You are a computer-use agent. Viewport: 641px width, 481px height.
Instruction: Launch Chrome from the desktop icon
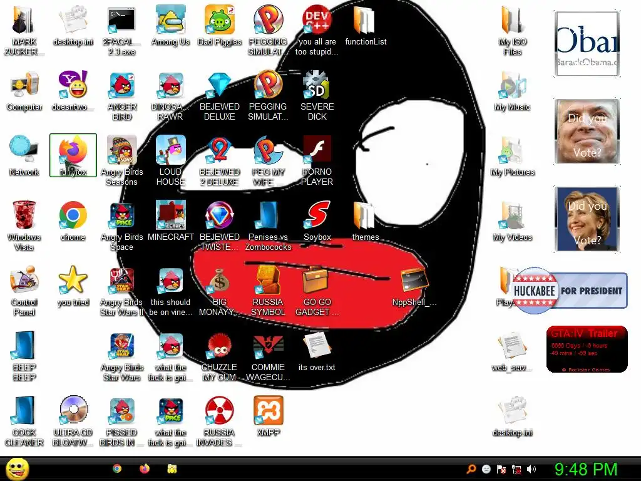73,222
